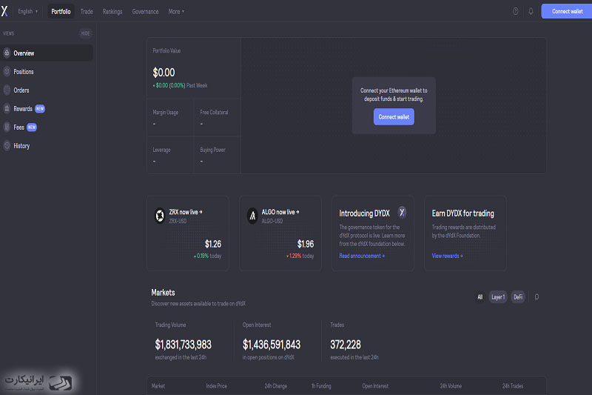Click the dYdX logo icon

[x=4, y=11]
